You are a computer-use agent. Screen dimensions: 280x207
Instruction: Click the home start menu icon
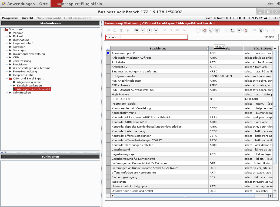205,30
